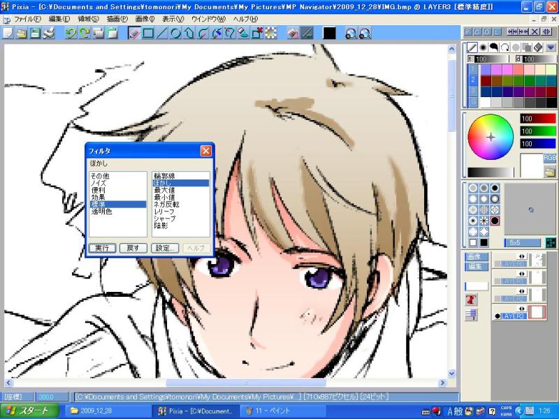Click the red pin icon in layer panel
The image size is (559, 419).
(x=471, y=300)
